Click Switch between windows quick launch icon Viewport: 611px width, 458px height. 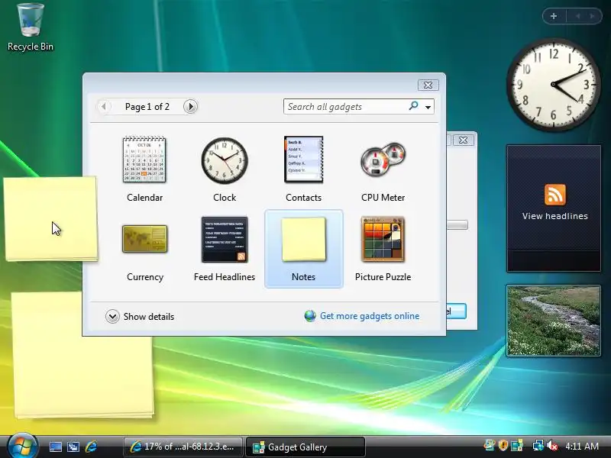pos(73,447)
